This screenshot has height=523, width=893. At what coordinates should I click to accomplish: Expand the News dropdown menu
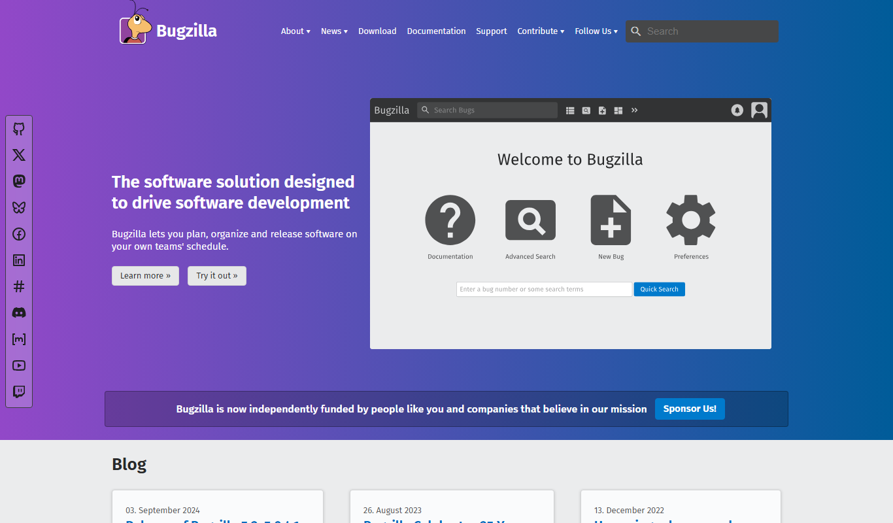click(334, 31)
